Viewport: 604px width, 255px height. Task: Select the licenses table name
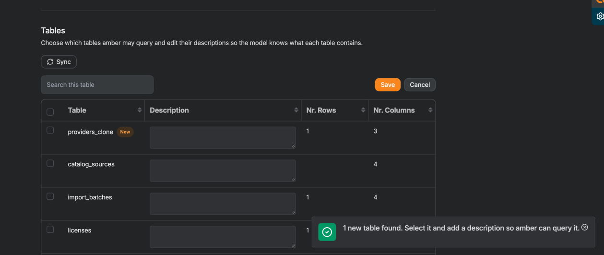pyautogui.click(x=79, y=231)
